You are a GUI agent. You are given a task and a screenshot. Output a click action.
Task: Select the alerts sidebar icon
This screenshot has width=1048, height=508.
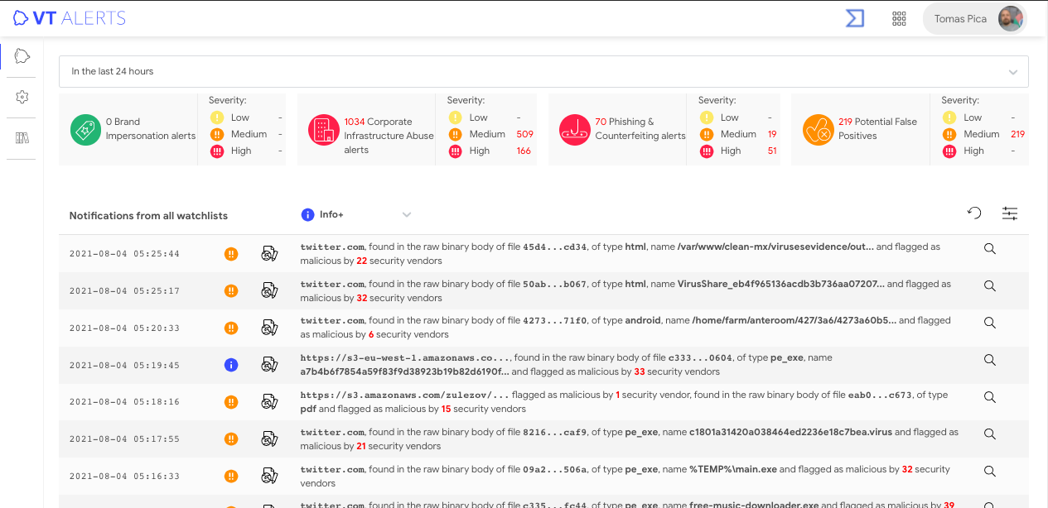point(22,56)
